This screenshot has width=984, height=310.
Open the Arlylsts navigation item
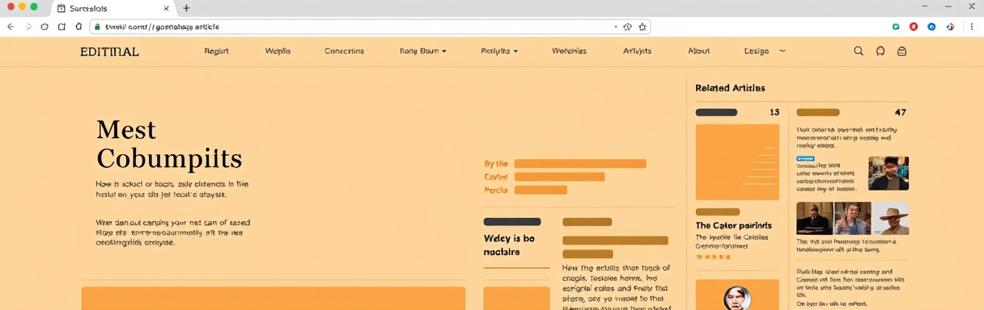[x=637, y=51]
